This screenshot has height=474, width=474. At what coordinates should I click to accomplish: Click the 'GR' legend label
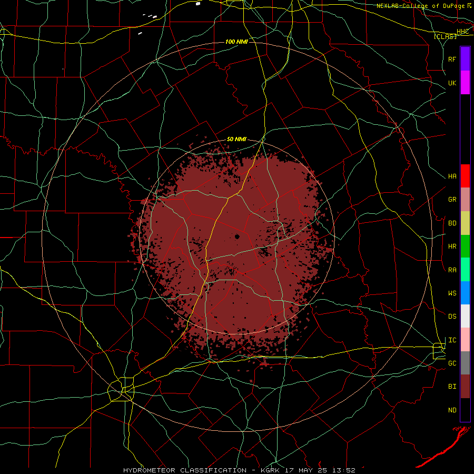pyautogui.click(x=452, y=200)
